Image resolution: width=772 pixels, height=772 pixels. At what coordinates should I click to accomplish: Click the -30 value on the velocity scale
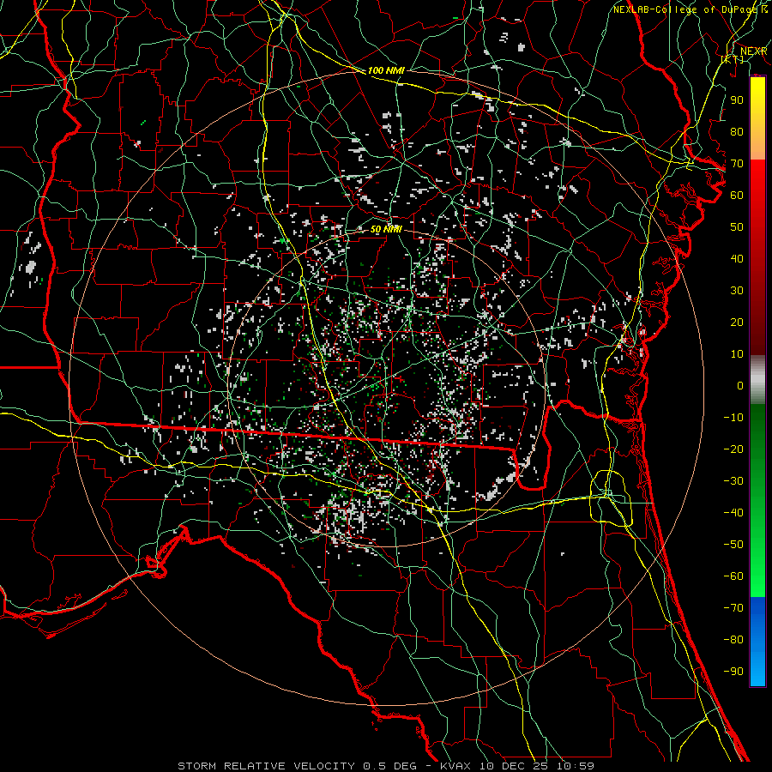[733, 481]
